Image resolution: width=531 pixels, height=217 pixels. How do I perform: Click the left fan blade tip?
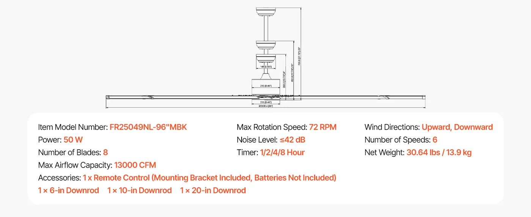point(108,98)
